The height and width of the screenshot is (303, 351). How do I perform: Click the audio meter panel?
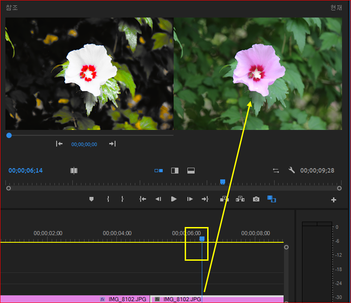point(317,262)
